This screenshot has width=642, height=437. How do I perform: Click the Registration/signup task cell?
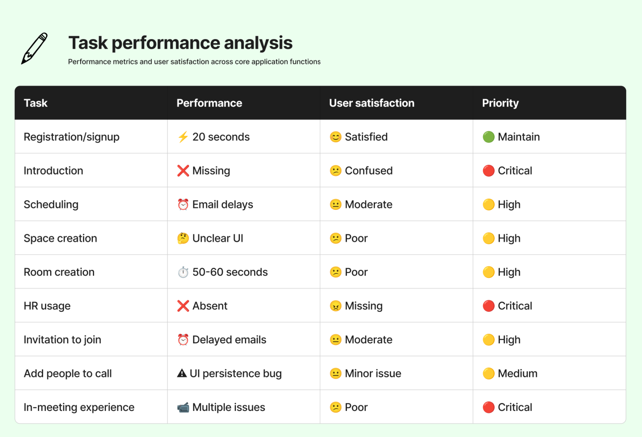click(91, 137)
